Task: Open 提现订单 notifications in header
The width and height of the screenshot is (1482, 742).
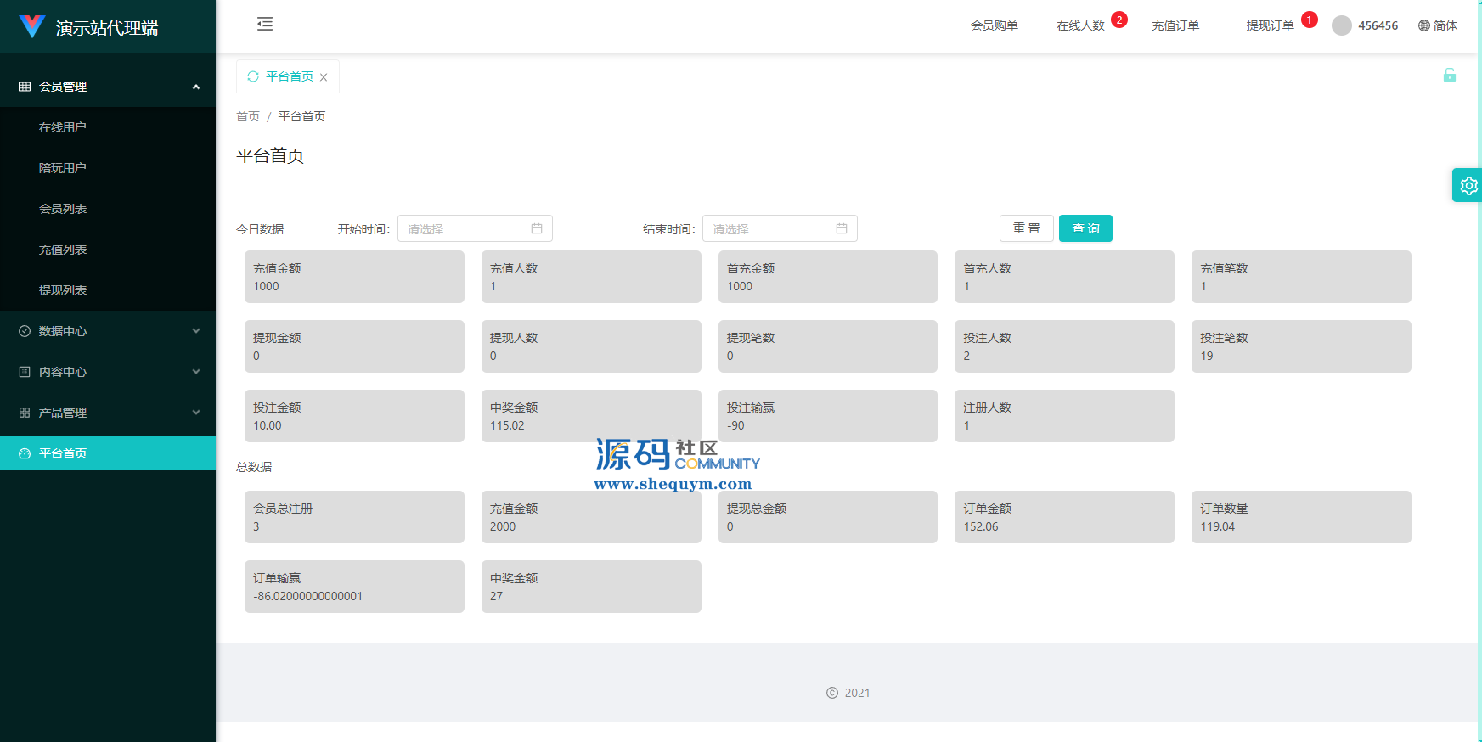Action: [x=1270, y=25]
